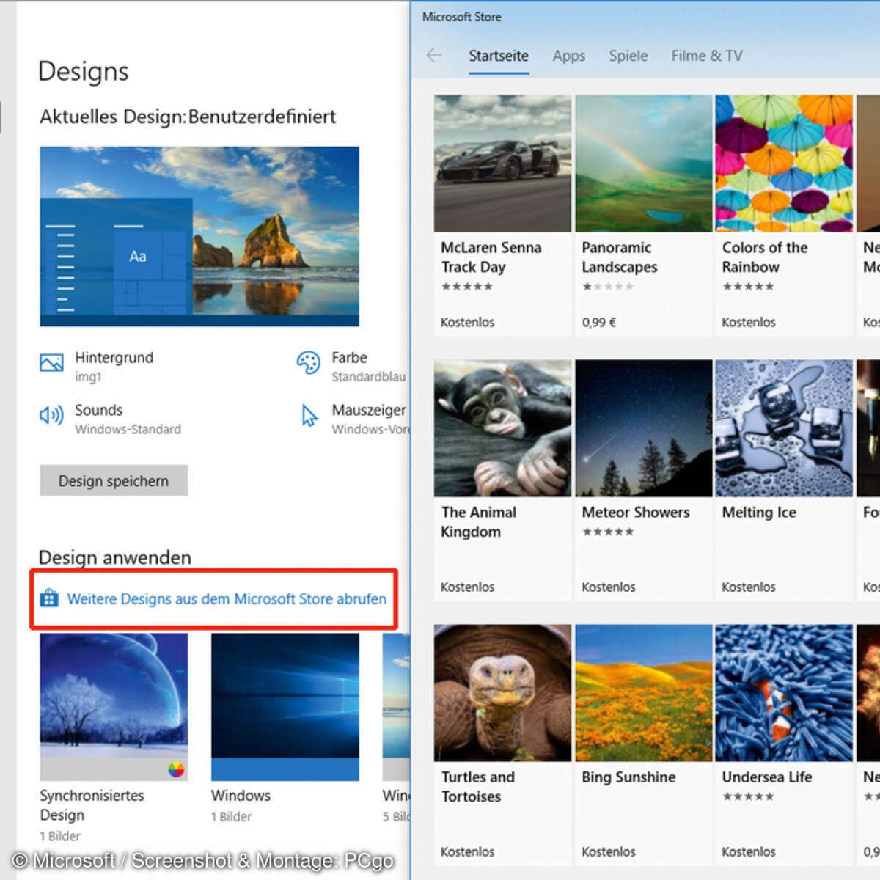Click the current design preview image

(199, 236)
